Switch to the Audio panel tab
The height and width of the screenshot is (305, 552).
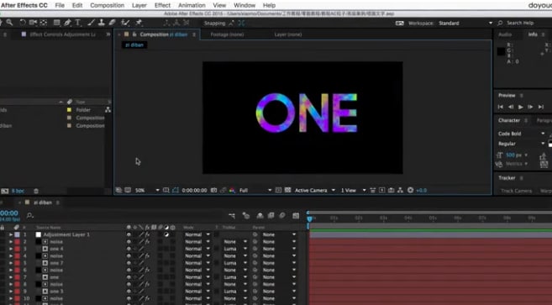505,34
